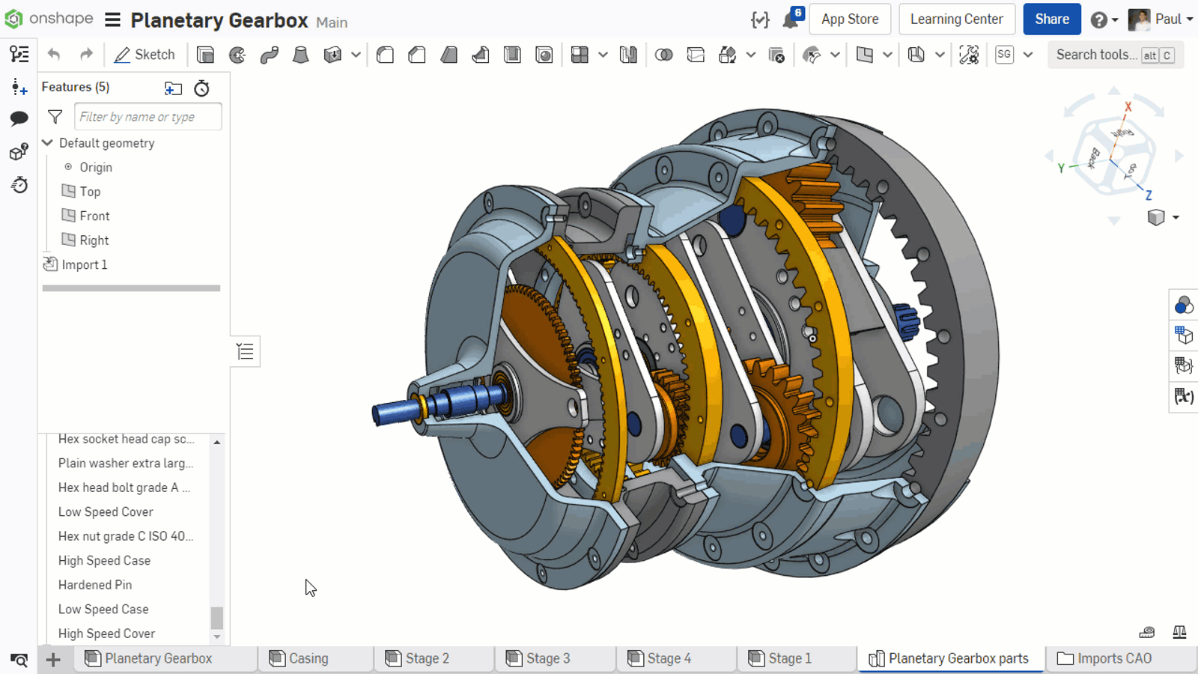1198x674 pixels.
Task: Pick the Fillet tool
Action: (385, 55)
